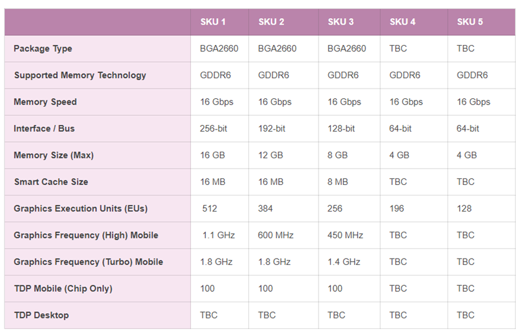The height and width of the screenshot is (336, 521).
Task: Select the SKU 2 column header
Action: 271,22
